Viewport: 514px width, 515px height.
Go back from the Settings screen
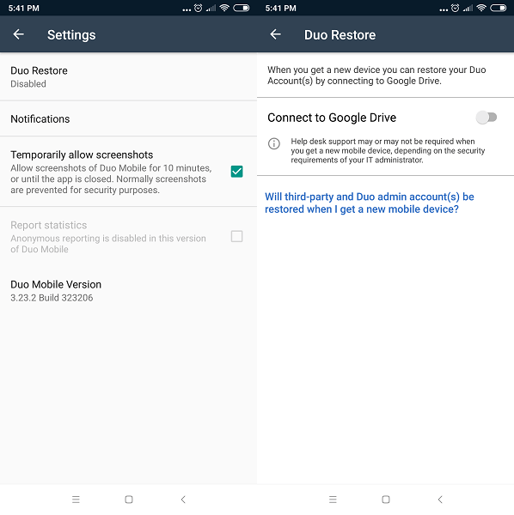click(18, 34)
